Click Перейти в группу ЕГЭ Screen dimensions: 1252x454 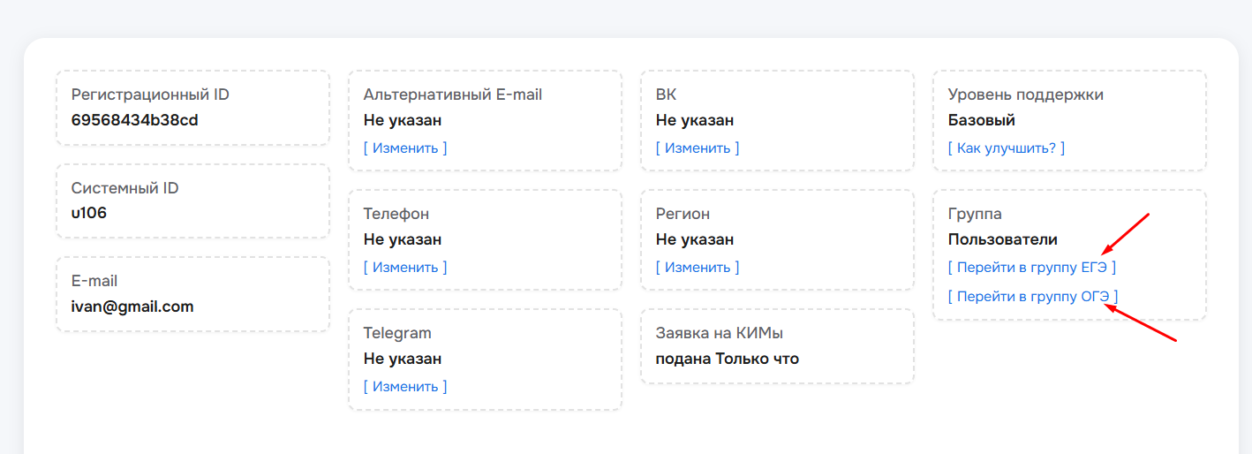click(x=1031, y=268)
